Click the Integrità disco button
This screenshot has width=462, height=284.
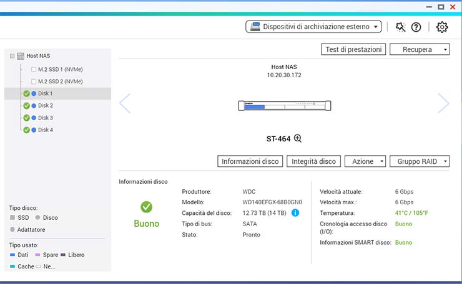click(314, 161)
